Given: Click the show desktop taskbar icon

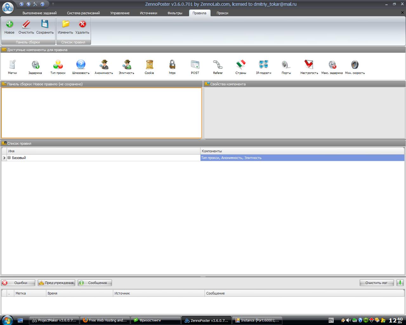Looking at the screenshot, I should 20,320.
